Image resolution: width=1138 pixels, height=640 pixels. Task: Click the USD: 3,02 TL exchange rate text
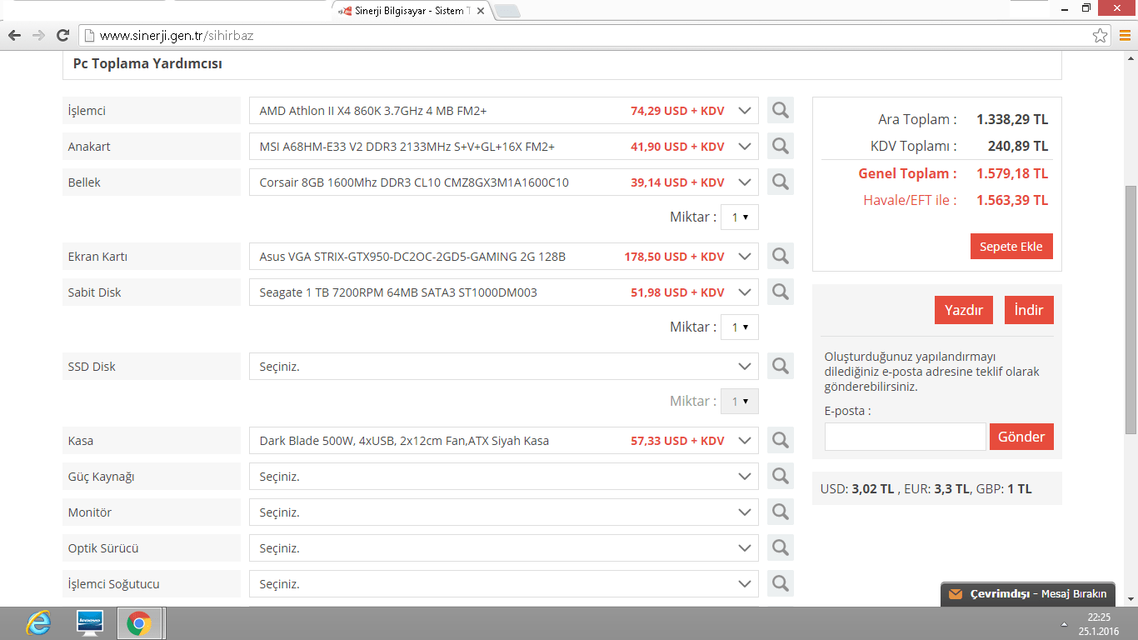[857, 489]
